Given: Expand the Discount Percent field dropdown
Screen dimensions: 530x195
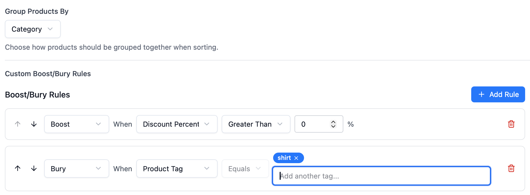Looking at the screenshot, I should [x=177, y=124].
